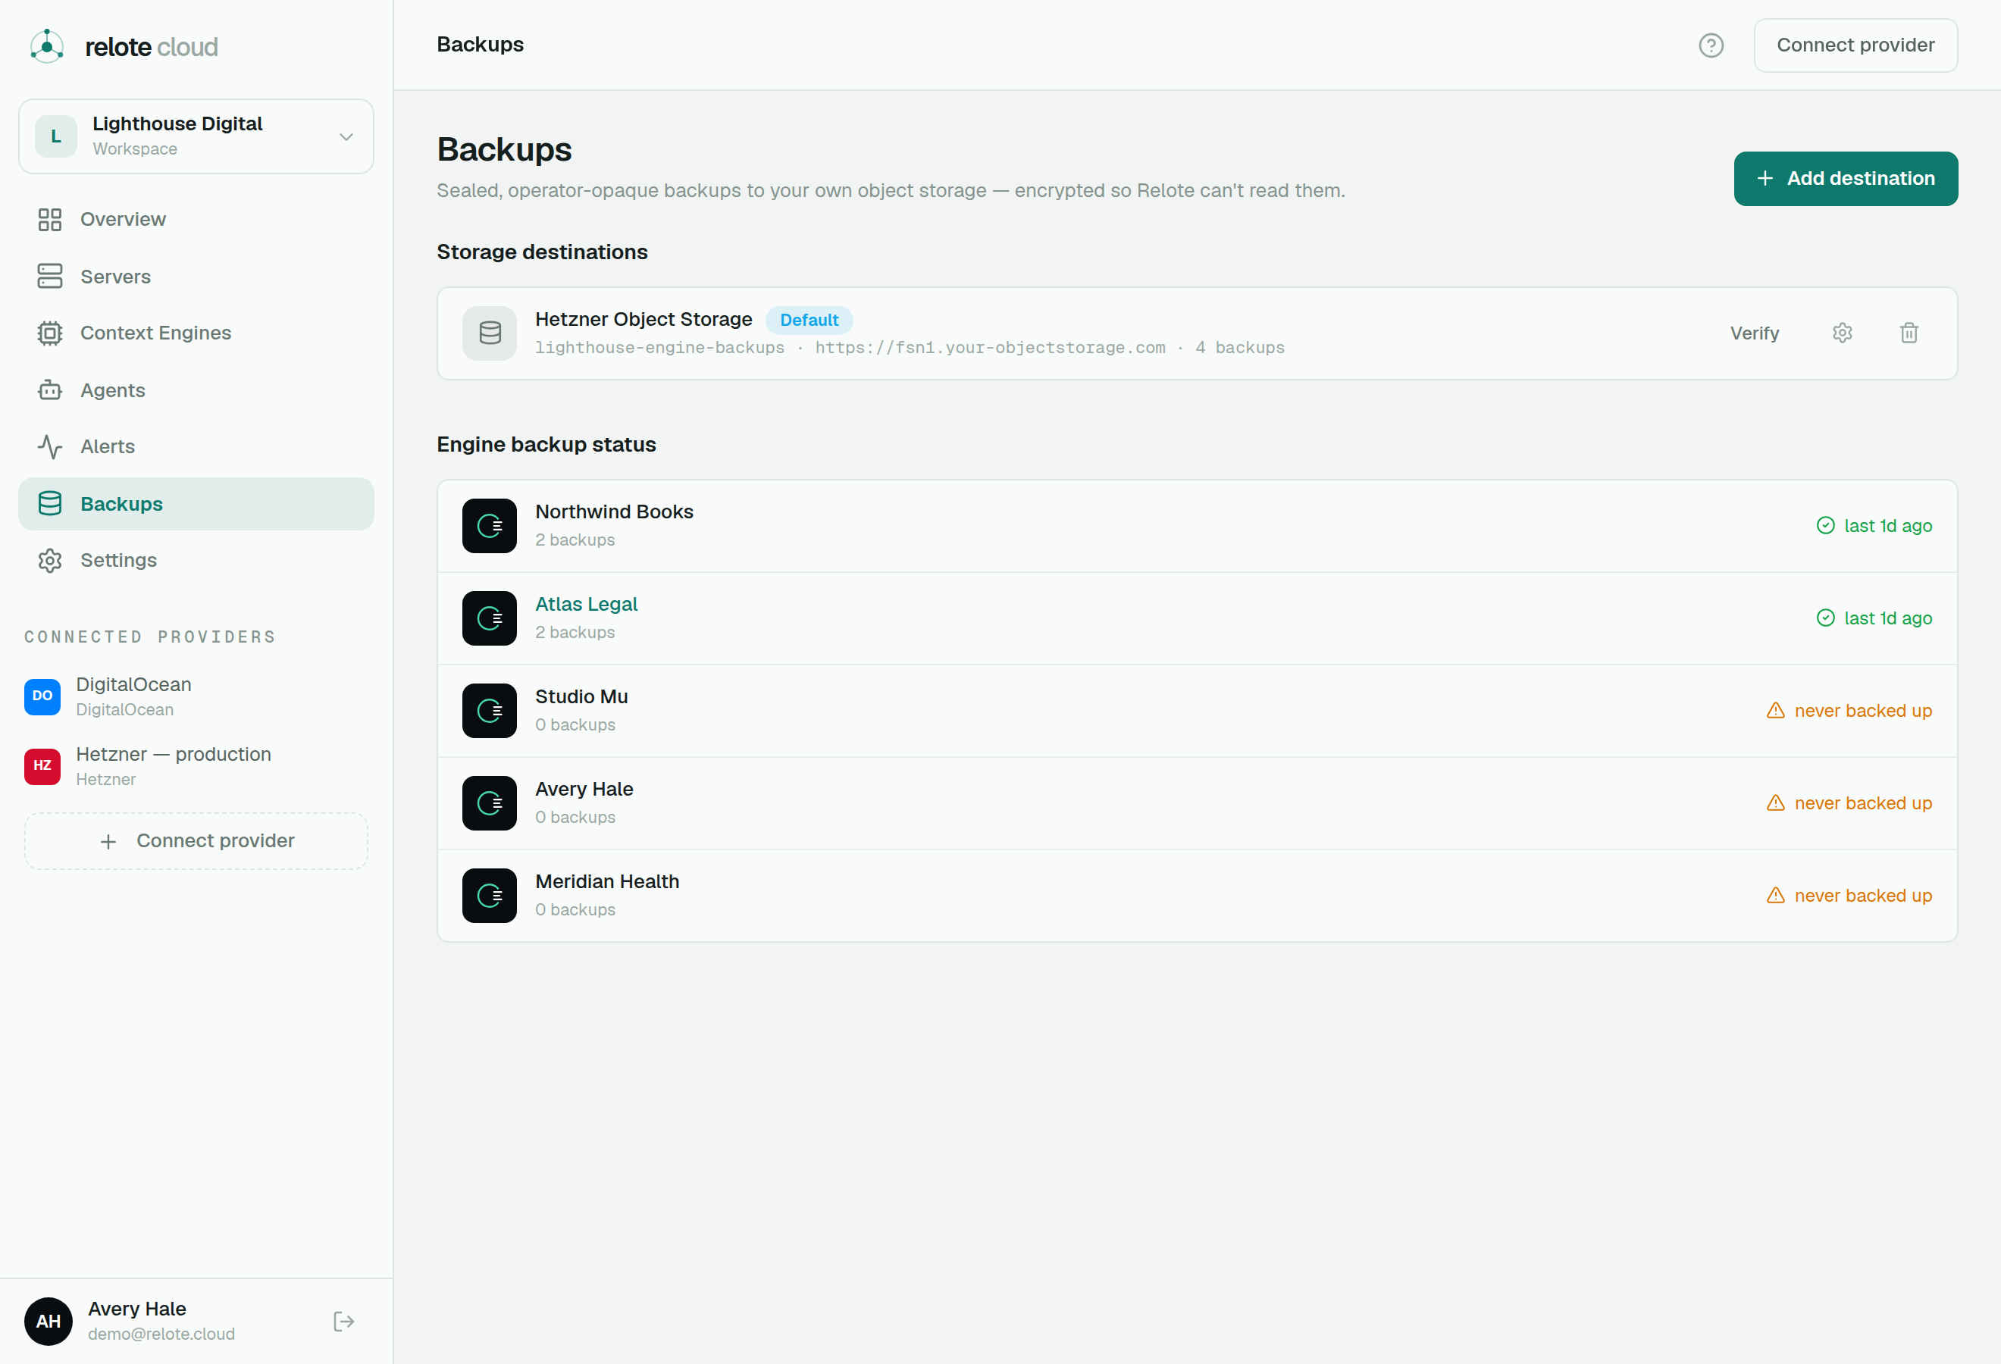Click the Add destination button
This screenshot has height=1364, width=2001.
point(1845,178)
